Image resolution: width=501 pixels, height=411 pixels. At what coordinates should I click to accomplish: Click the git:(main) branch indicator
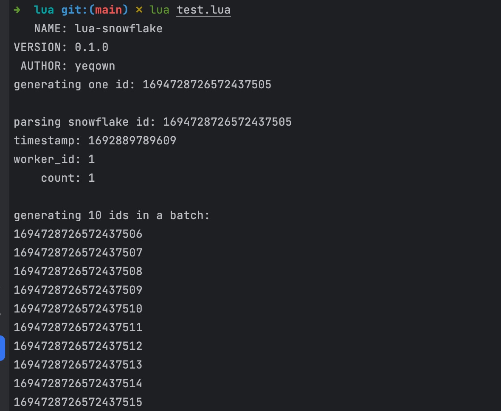[x=95, y=10]
